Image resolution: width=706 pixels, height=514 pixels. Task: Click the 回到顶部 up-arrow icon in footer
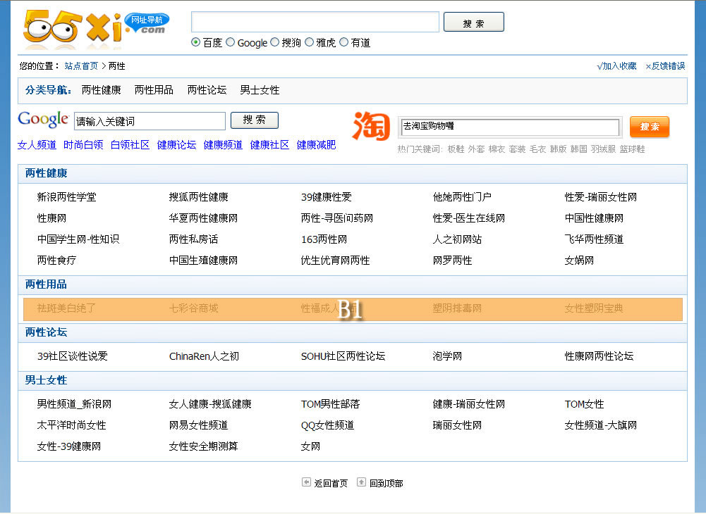click(361, 482)
